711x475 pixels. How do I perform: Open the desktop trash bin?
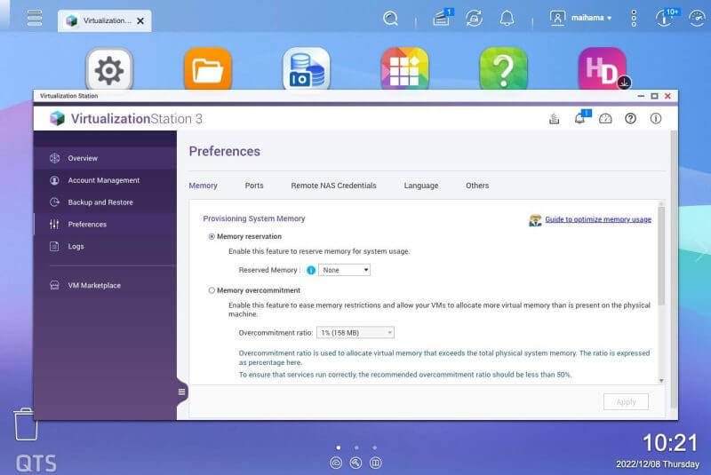pyautogui.click(x=26, y=424)
